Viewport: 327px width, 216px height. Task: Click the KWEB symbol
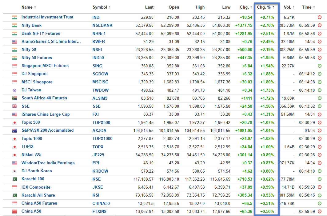click(x=99, y=42)
